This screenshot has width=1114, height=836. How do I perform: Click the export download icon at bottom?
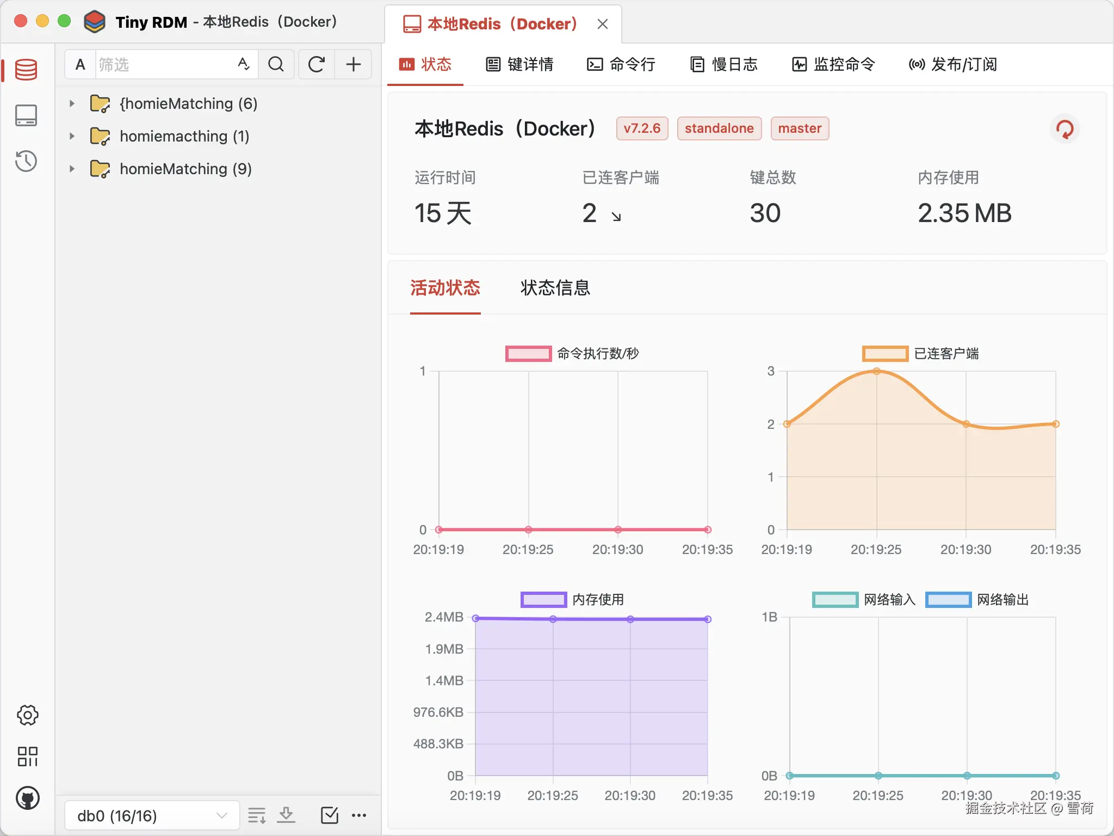286,815
